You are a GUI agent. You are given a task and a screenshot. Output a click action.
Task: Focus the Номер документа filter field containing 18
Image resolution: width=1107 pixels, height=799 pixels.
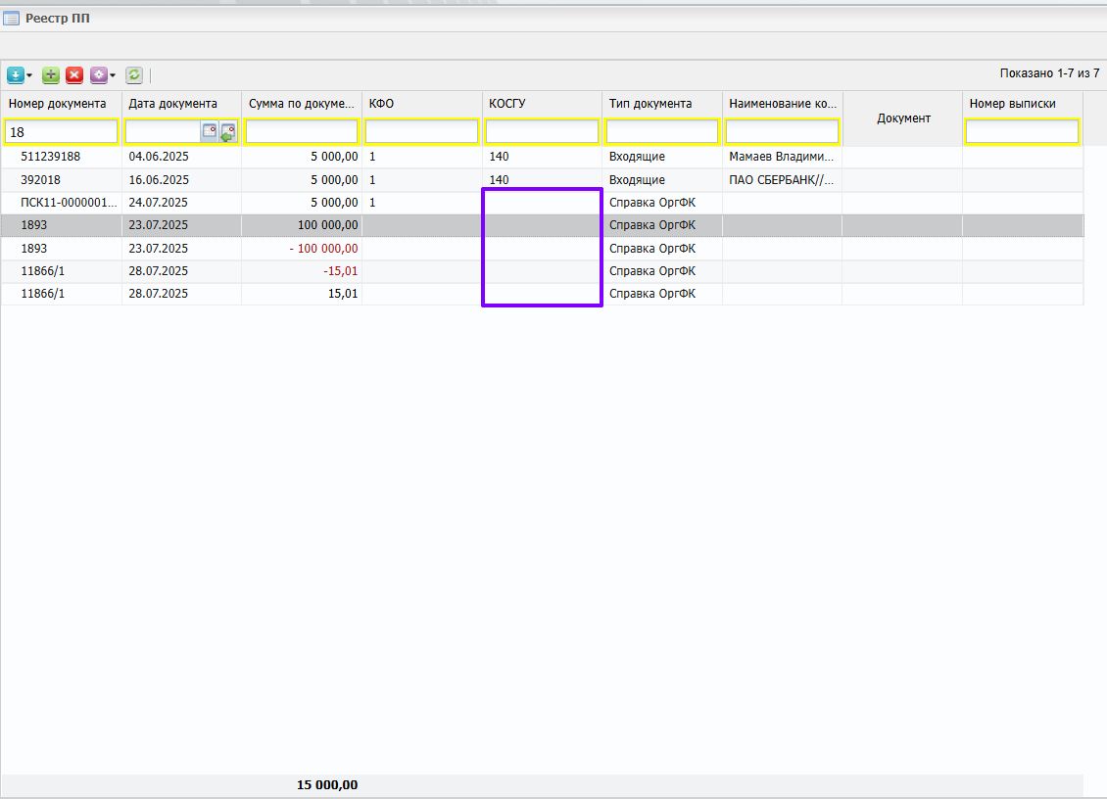[62, 132]
